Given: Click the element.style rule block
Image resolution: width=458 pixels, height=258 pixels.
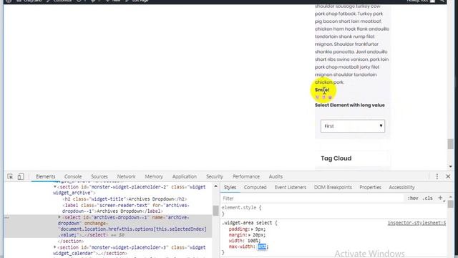Looking at the screenshot, I should pyautogui.click(x=241, y=211).
